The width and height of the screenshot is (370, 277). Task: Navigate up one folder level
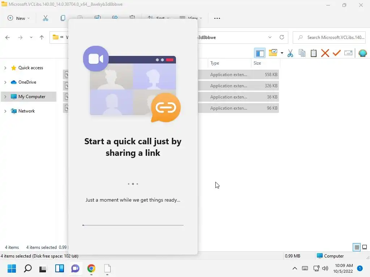(42, 38)
